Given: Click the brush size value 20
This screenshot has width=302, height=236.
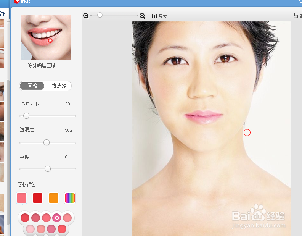Looking at the screenshot, I should click(67, 104).
